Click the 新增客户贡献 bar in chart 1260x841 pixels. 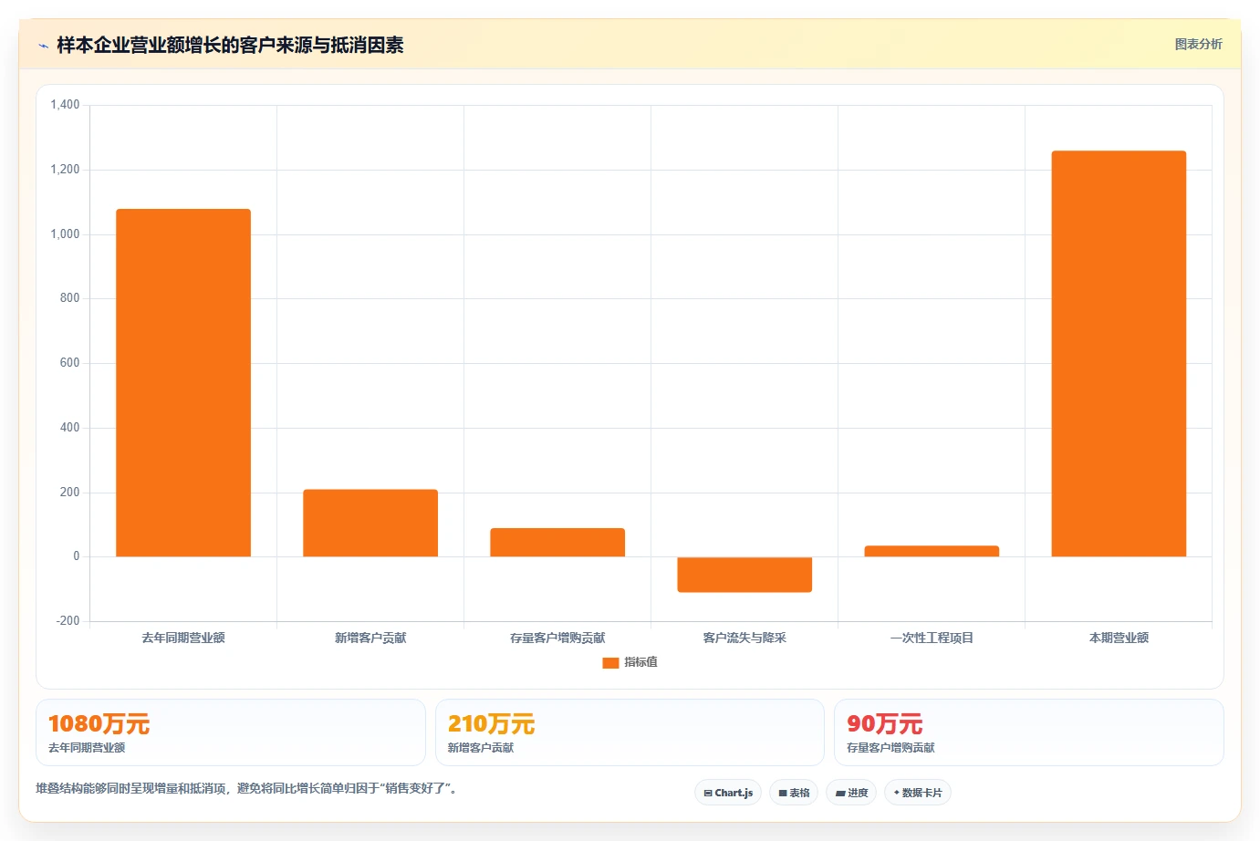370,523
